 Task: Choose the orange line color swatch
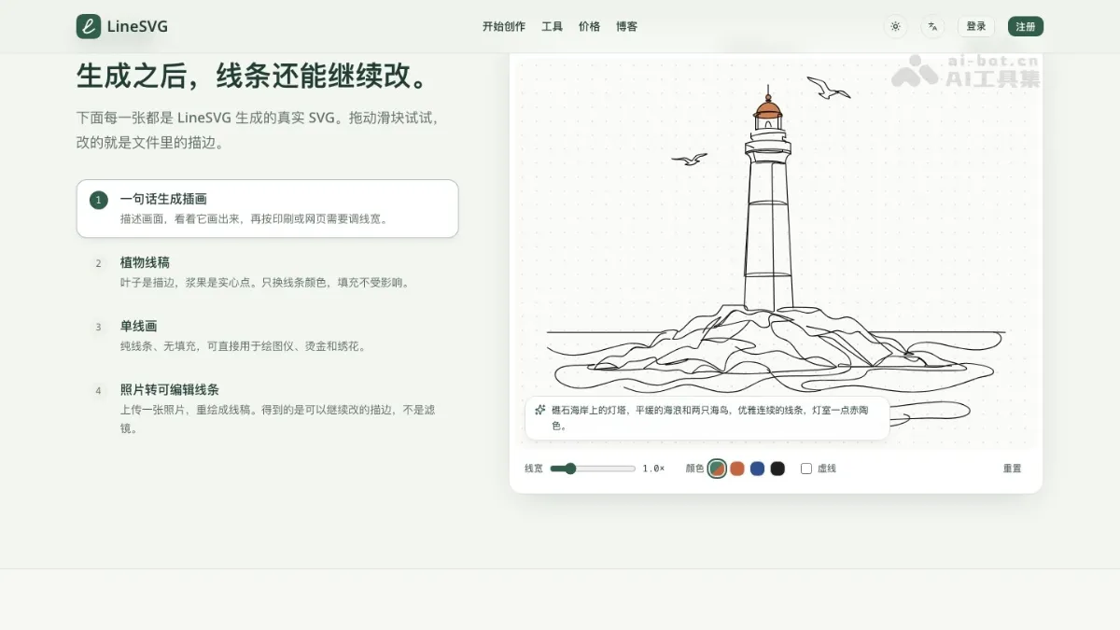737,469
